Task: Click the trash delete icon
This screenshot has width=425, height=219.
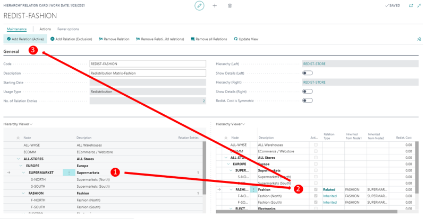Action: point(229,6)
